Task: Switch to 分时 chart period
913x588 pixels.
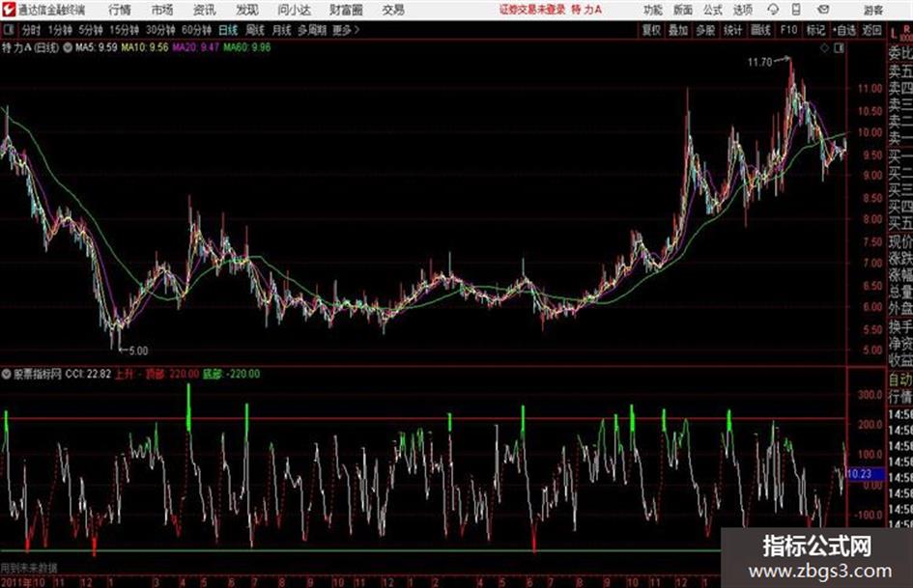Action: click(32, 30)
